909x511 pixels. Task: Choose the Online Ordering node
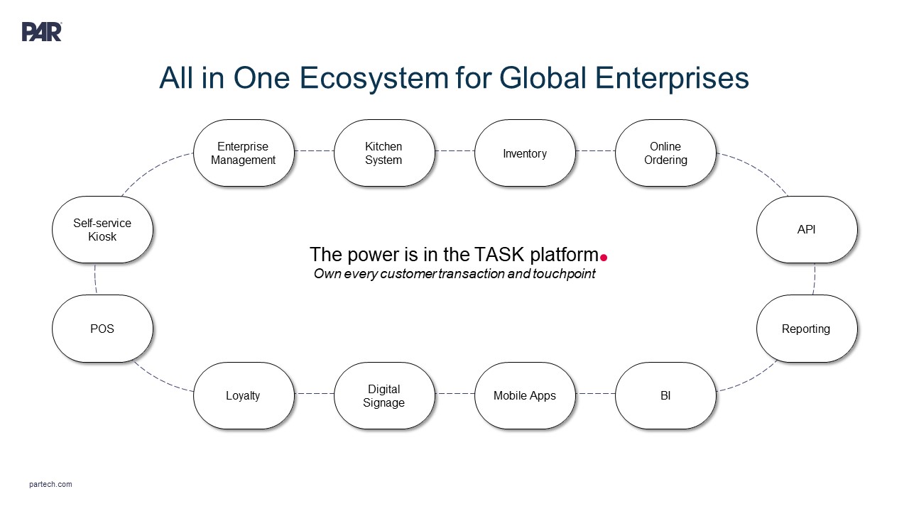(665, 153)
